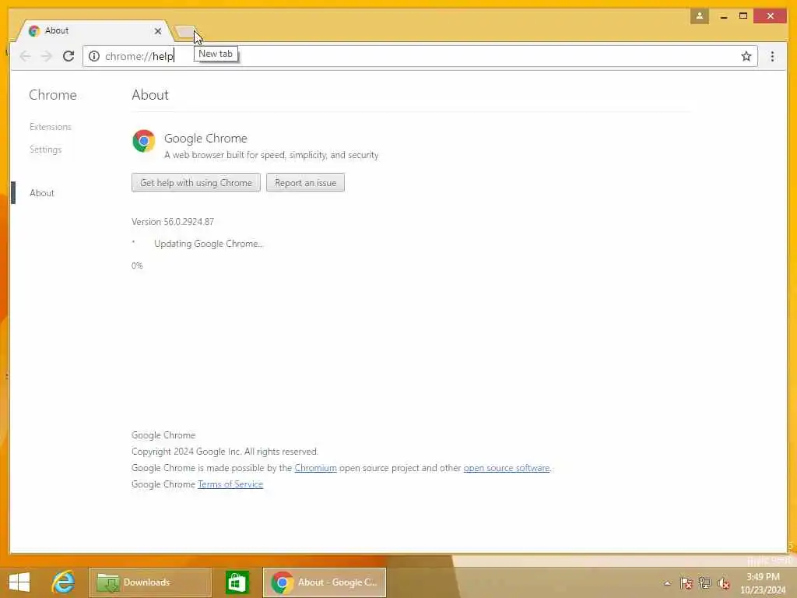Image resolution: width=797 pixels, height=598 pixels.
Task: Show hidden system tray icons
Action: click(667, 583)
